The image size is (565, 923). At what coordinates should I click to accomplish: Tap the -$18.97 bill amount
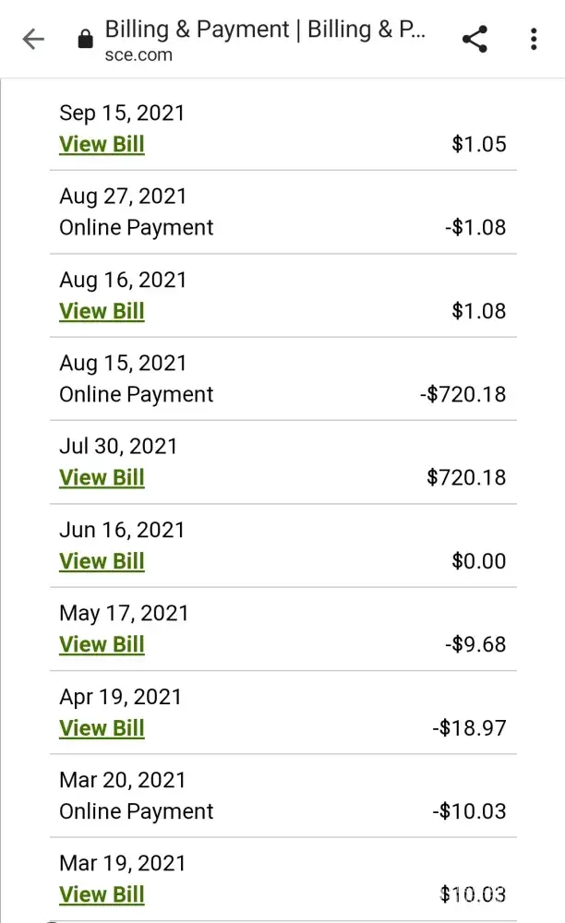(469, 728)
